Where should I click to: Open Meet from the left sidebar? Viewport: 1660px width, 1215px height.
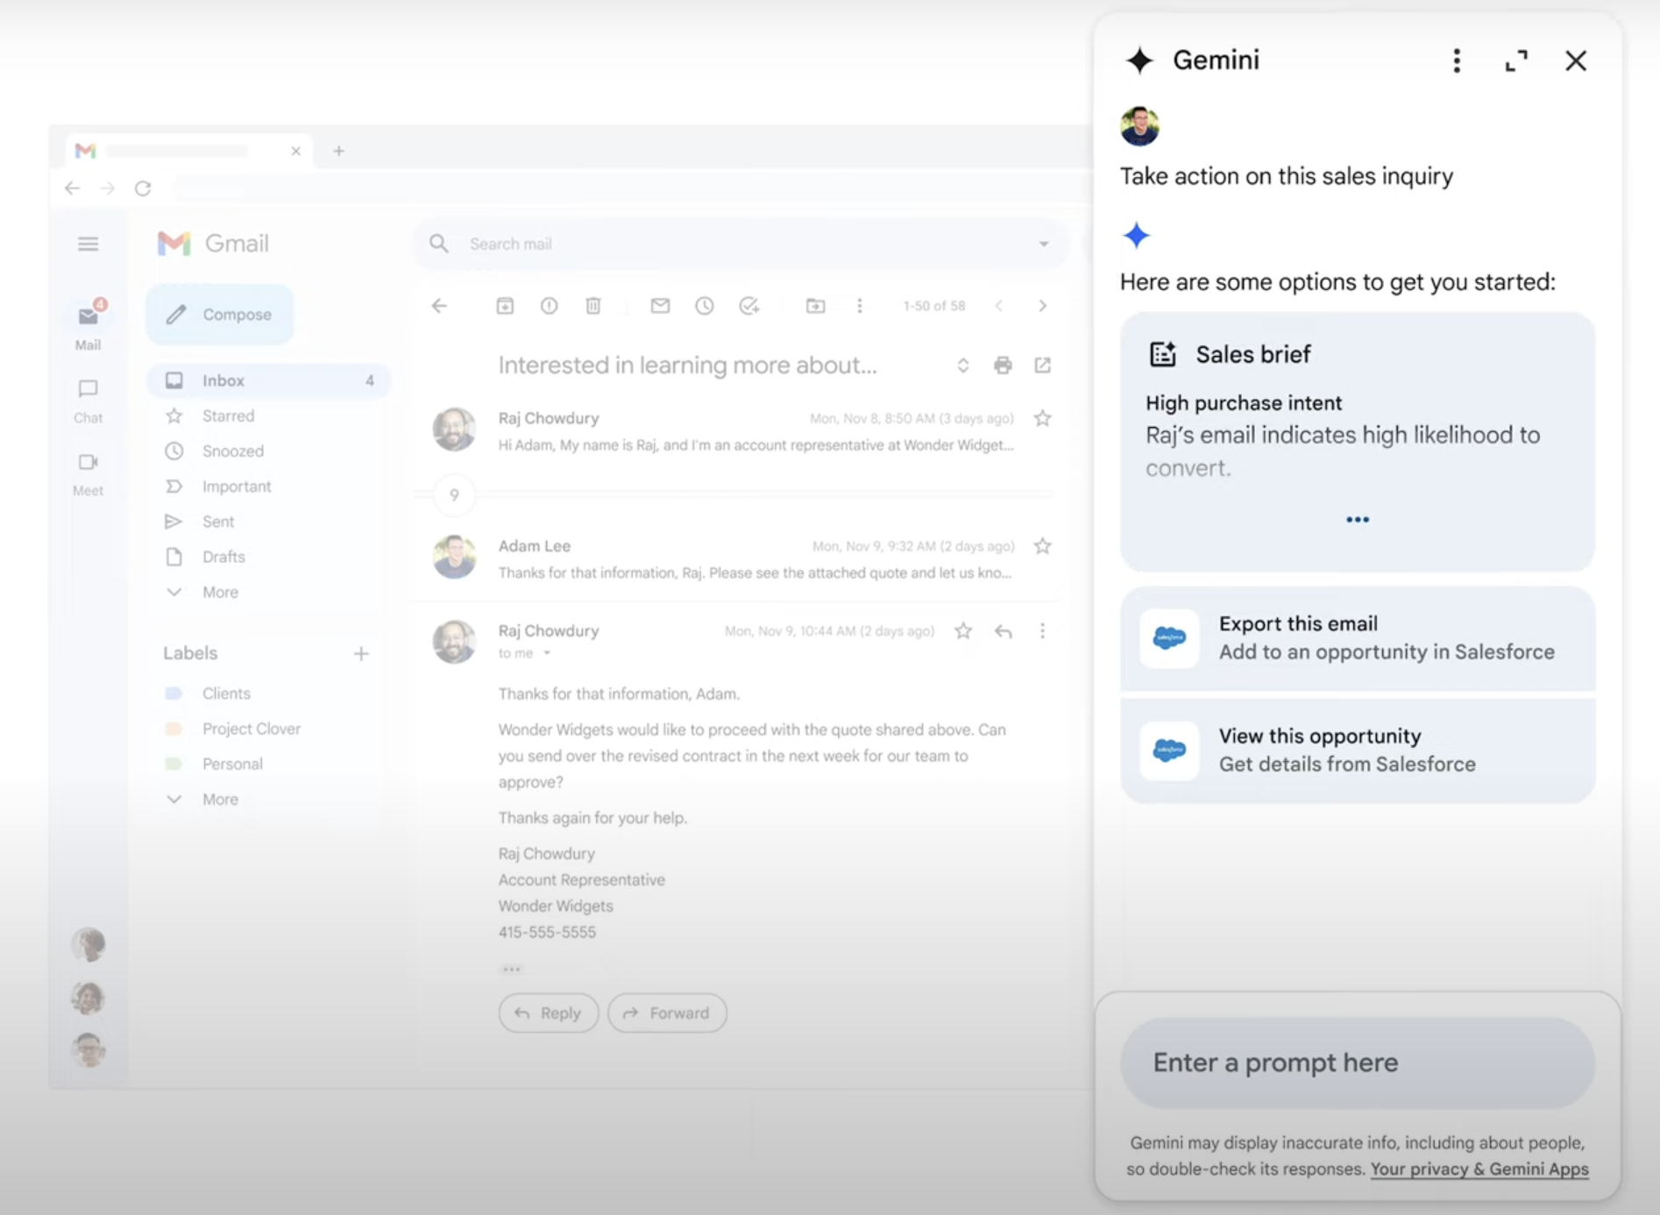tap(88, 472)
